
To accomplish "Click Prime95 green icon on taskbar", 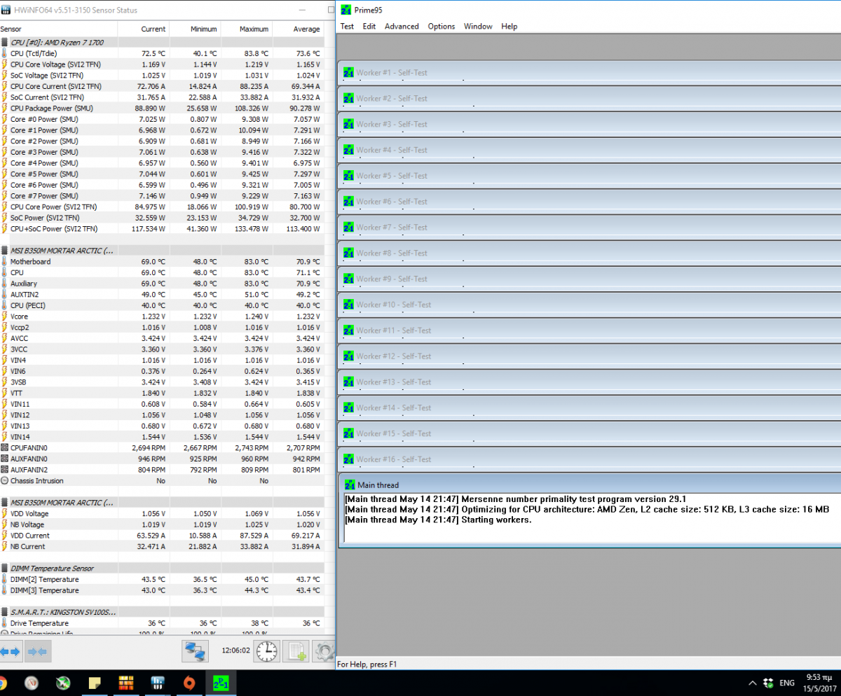I will pyautogui.click(x=221, y=683).
